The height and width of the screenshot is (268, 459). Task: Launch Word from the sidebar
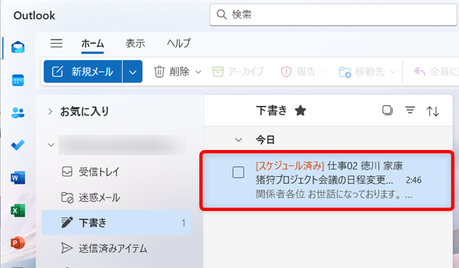point(18,178)
